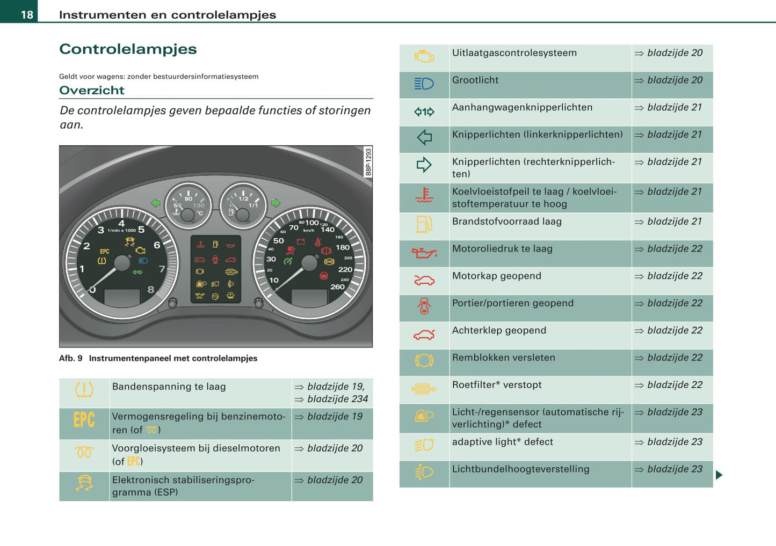Image resolution: width=776 pixels, height=546 pixels.
Task: Open bladzijde 234 reference
Action: coord(331,399)
